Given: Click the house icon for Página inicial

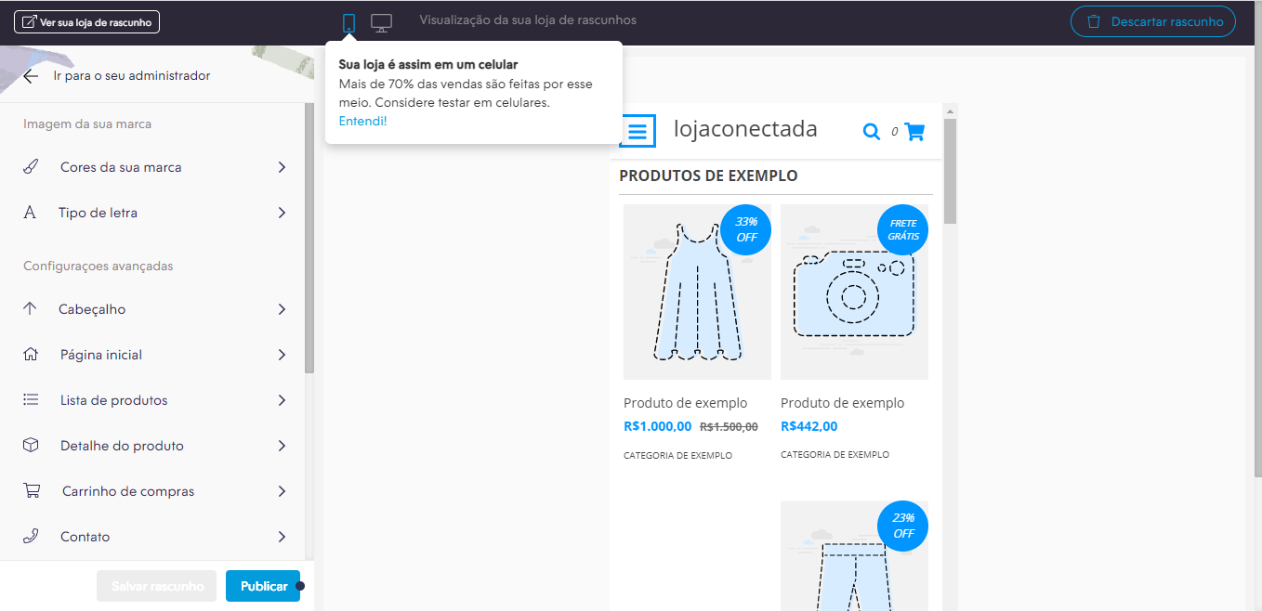Looking at the screenshot, I should coord(31,355).
